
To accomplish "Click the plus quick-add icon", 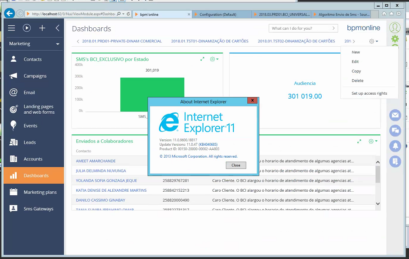I will 42,28.
